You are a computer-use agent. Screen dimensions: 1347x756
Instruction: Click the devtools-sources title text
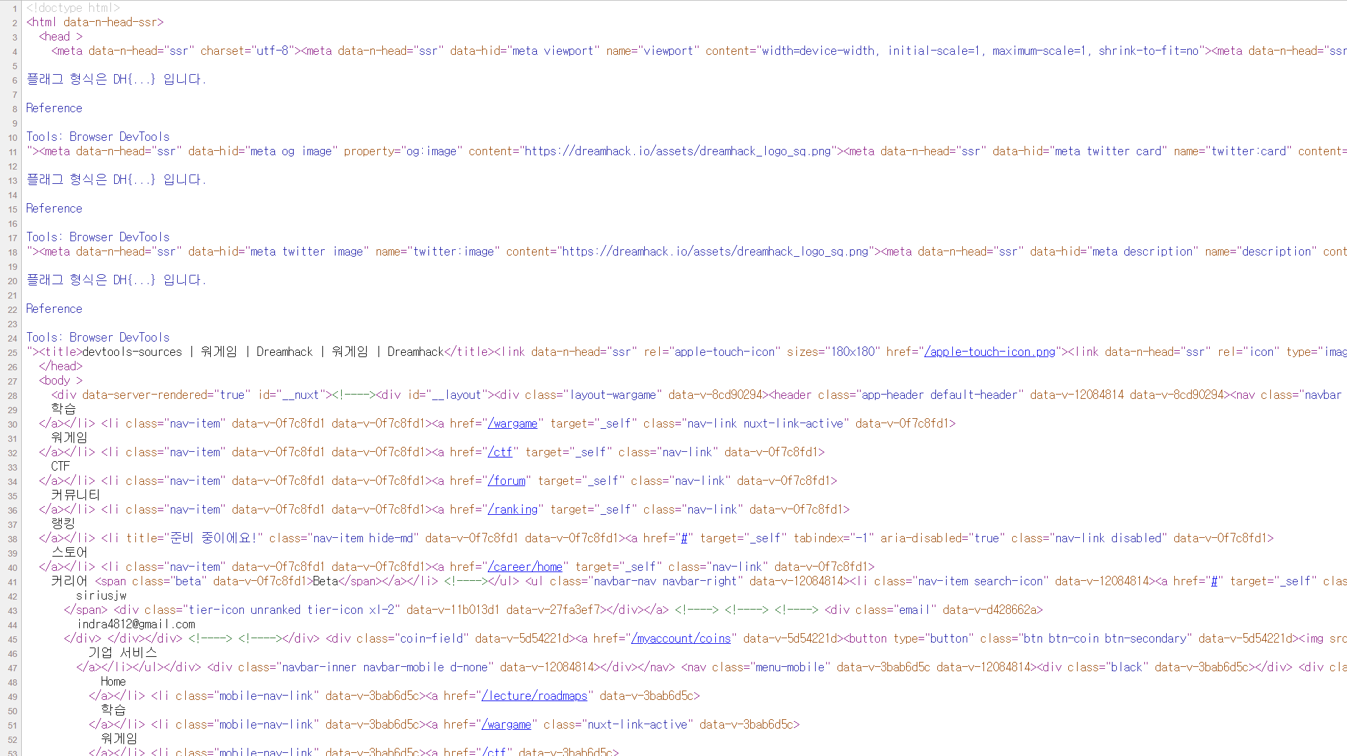pyautogui.click(x=132, y=352)
